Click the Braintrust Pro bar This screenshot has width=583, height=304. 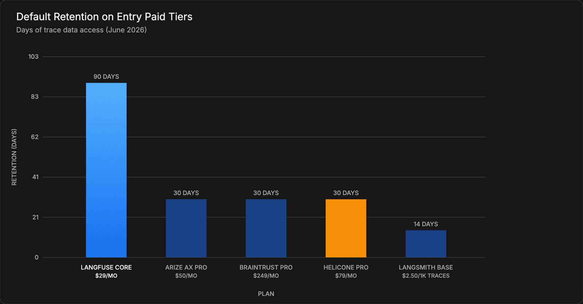(x=266, y=228)
